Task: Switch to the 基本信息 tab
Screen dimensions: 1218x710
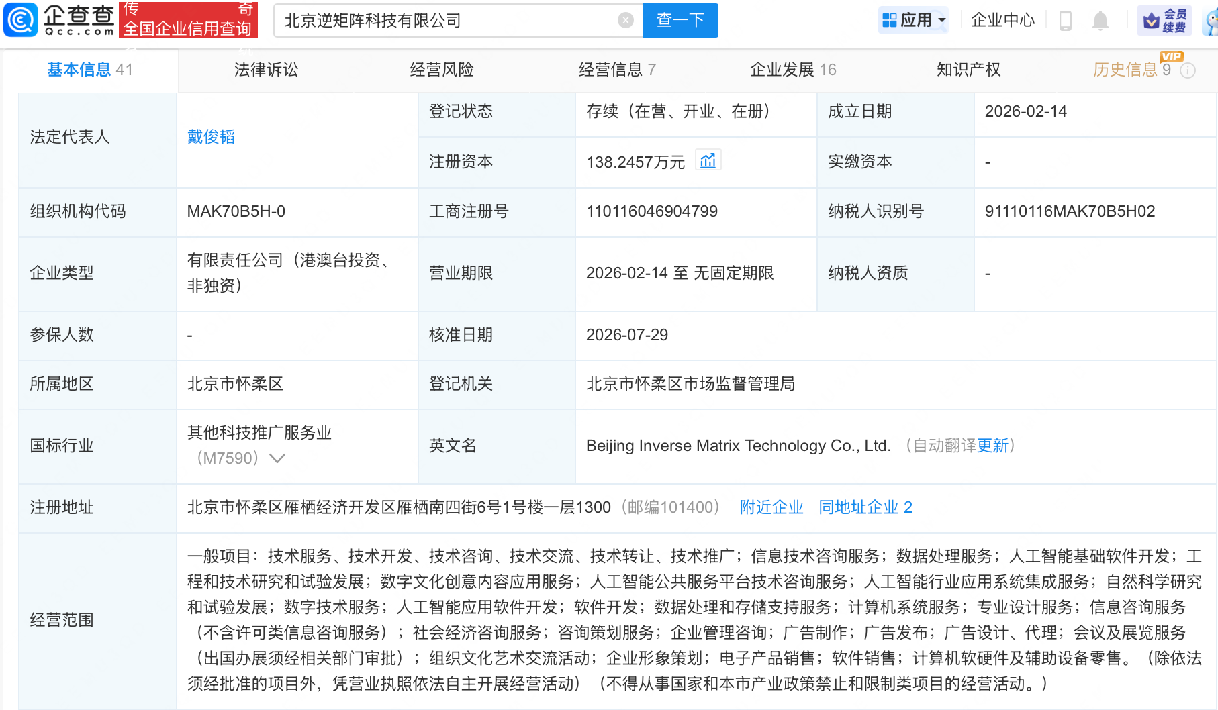Action: (90, 70)
